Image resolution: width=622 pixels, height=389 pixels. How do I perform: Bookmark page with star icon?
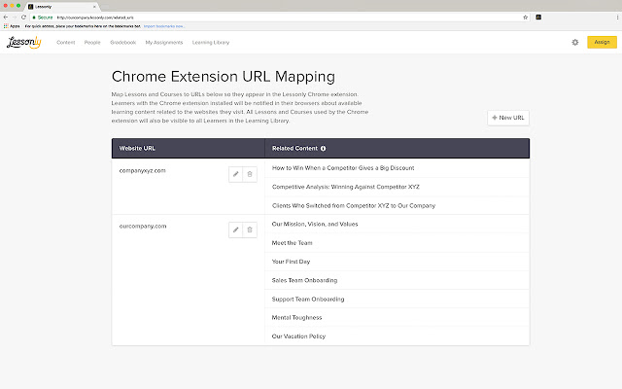526,18
